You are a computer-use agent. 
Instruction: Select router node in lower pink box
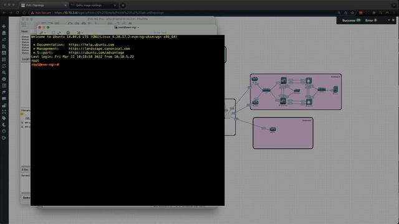tap(273, 129)
